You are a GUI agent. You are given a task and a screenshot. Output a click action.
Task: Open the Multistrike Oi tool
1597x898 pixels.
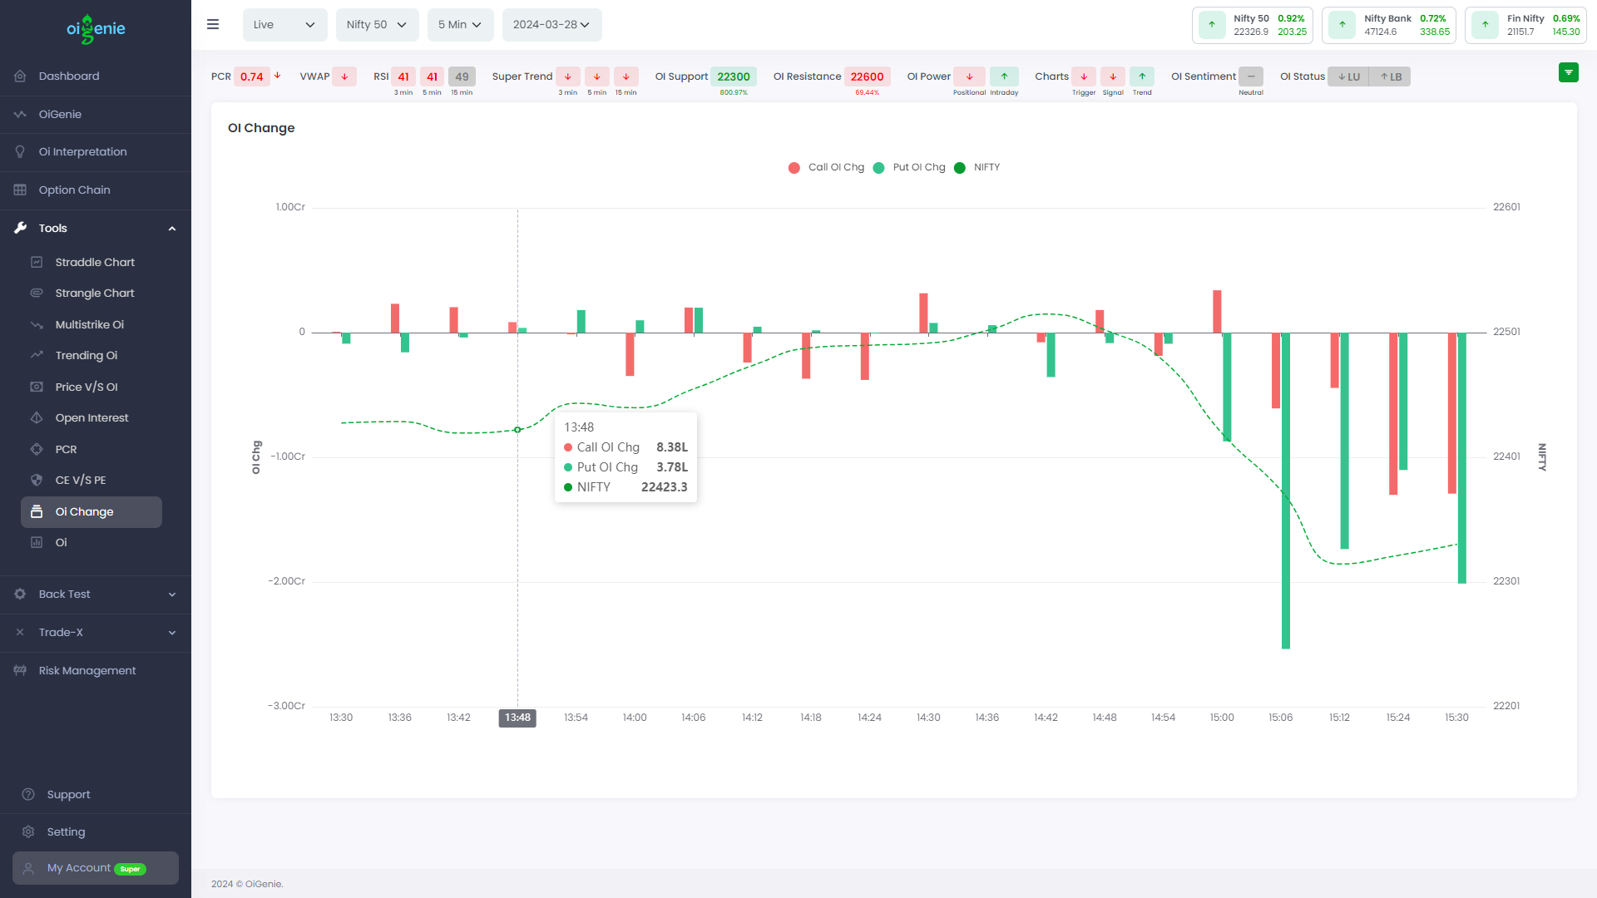tap(89, 324)
